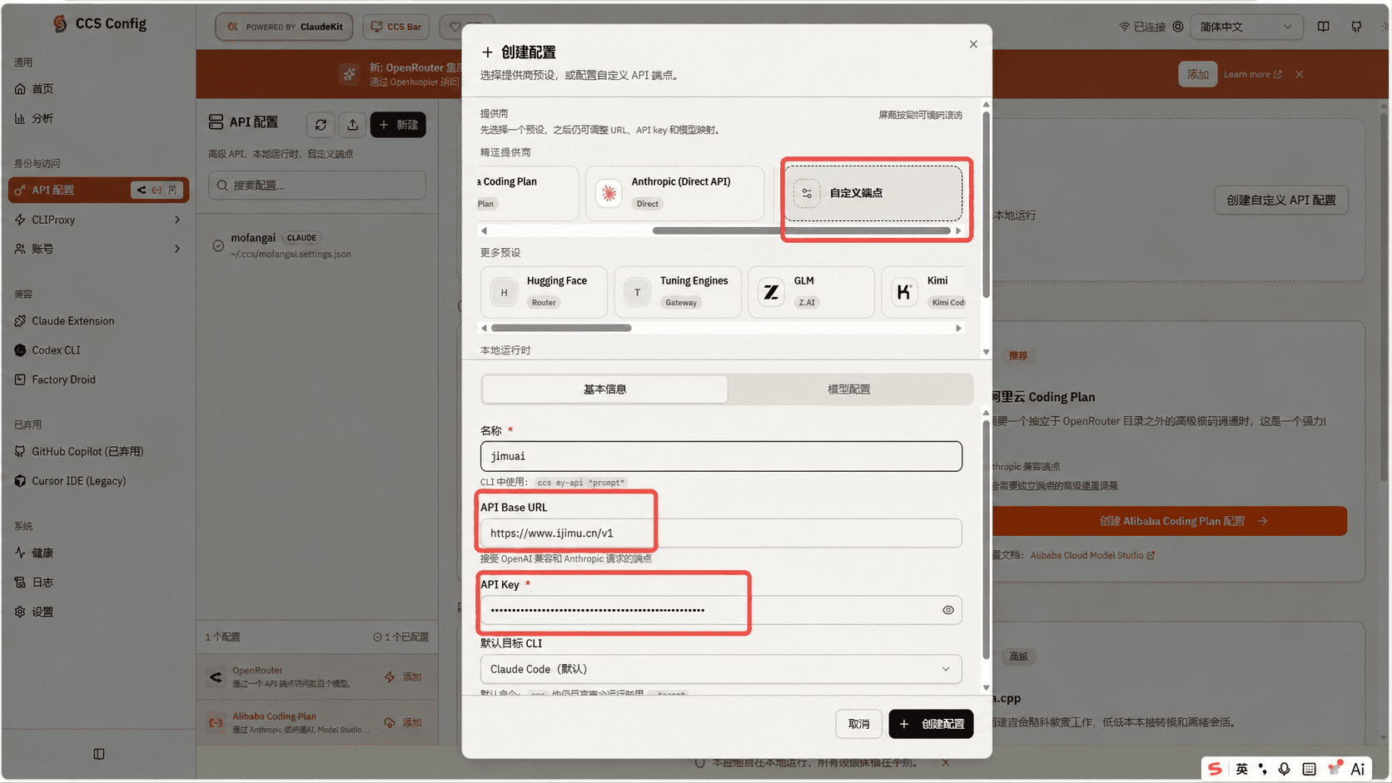Switch to the 基本信息 tab
Image resolution: width=1392 pixels, height=783 pixels.
[x=605, y=389]
